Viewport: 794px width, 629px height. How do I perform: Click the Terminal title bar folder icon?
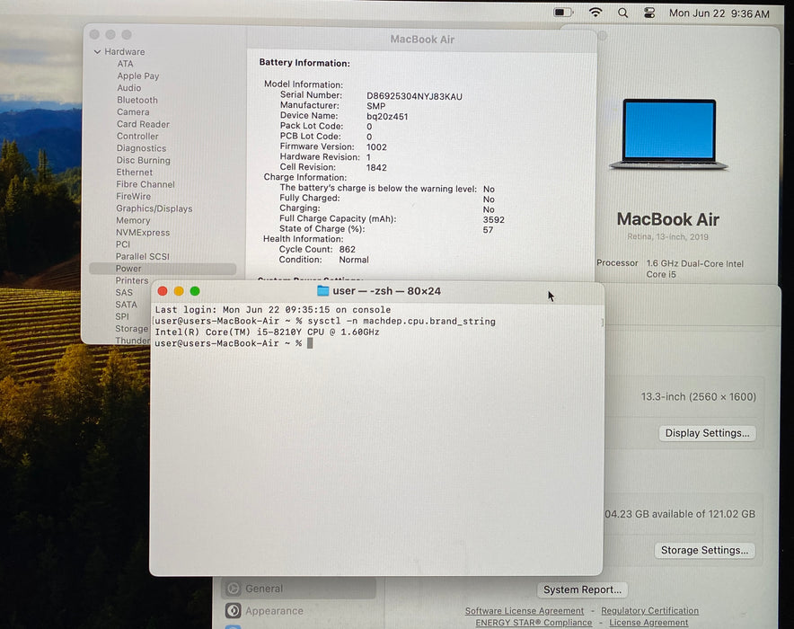322,291
